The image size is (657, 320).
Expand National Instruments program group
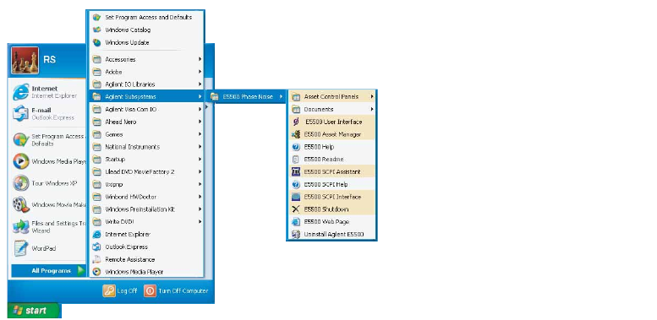(146, 147)
